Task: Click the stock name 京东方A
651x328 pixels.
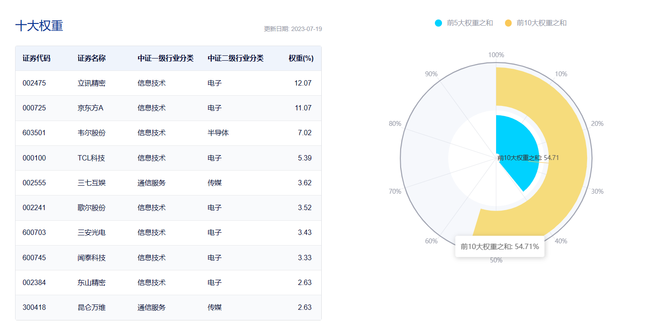Action: coord(91,108)
